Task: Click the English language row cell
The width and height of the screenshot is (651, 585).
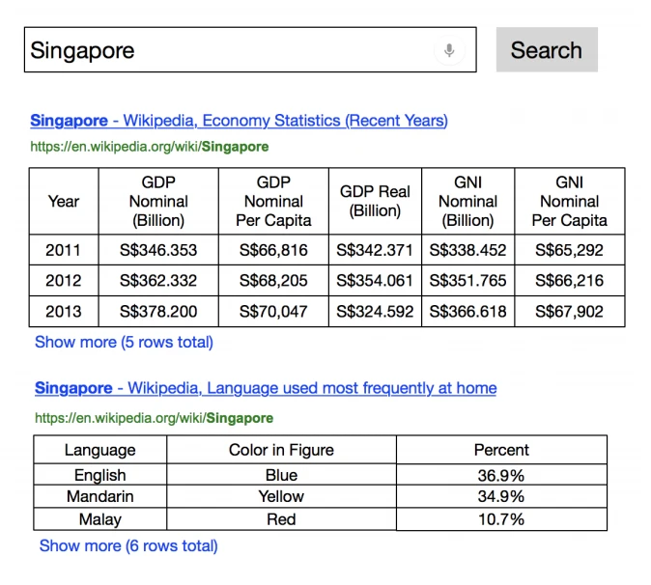Action: click(100, 475)
